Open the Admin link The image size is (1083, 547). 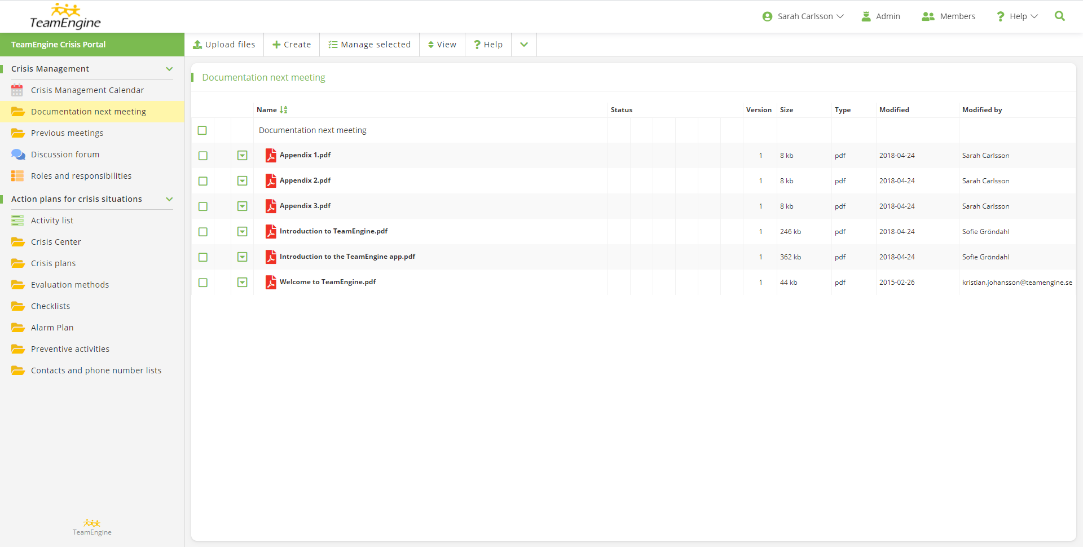click(x=881, y=16)
